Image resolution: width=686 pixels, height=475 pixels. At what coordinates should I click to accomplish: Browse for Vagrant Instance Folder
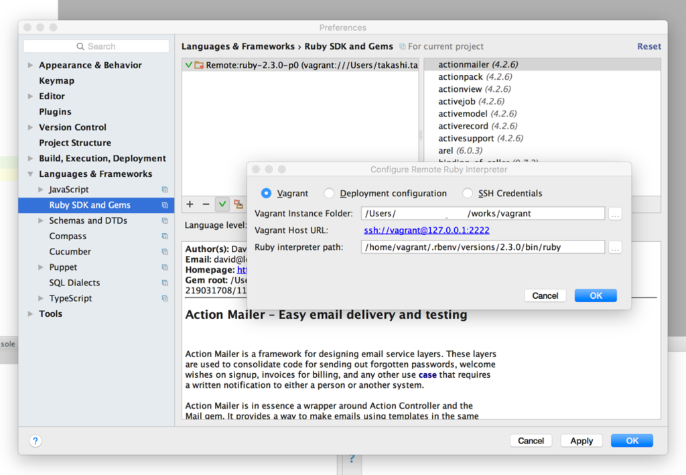615,214
